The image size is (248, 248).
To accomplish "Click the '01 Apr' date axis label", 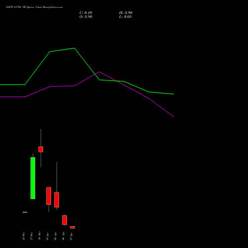I will (x=48, y=236).
